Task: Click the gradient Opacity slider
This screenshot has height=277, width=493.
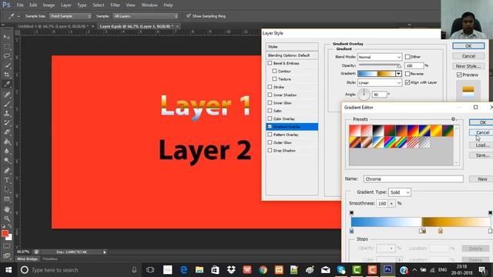Action: 380,65
